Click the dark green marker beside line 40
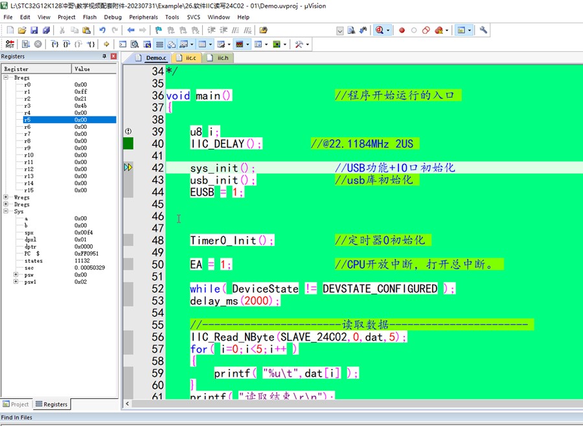 click(x=128, y=144)
